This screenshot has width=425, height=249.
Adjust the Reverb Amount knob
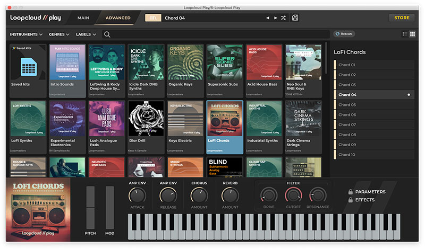pyautogui.click(x=230, y=195)
